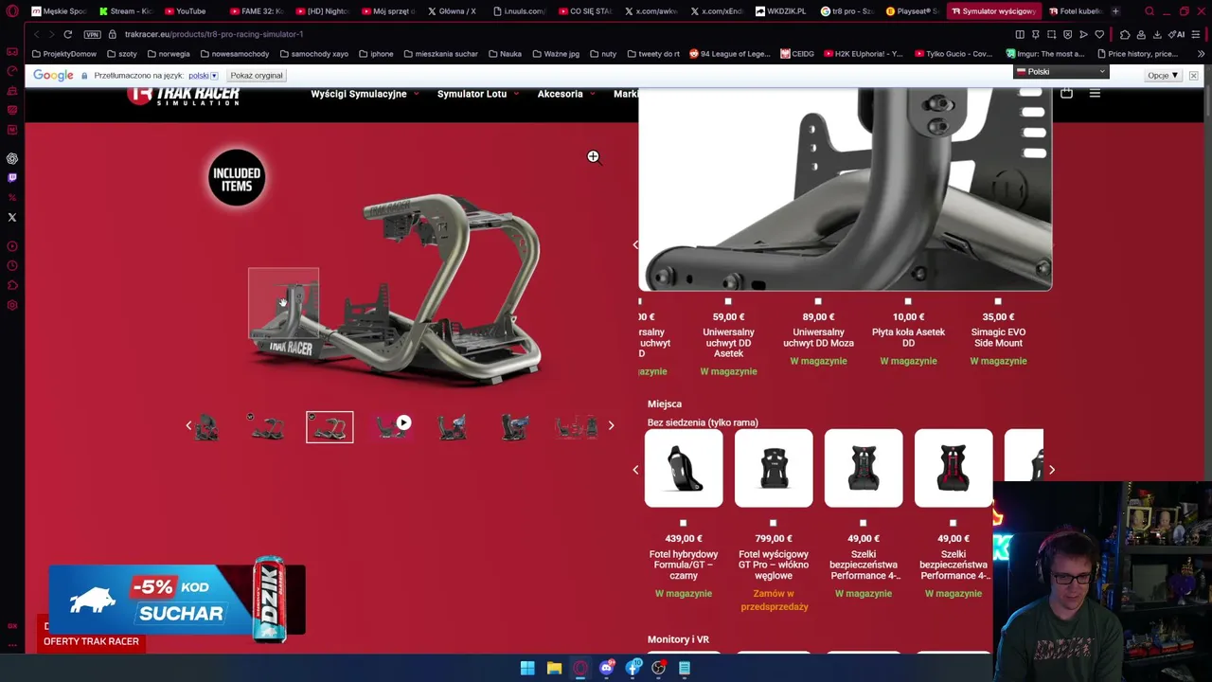Open the iphone bookmark folder
The width and height of the screenshot is (1212, 682).
[x=375, y=54]
